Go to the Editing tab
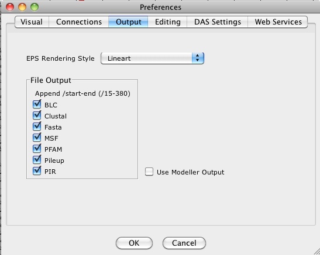320x255 pixels. click(x=167, y=22)
